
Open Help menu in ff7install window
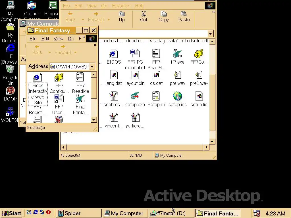140,6
